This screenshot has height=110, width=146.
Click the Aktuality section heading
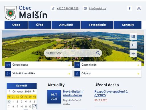coord(56,85)
